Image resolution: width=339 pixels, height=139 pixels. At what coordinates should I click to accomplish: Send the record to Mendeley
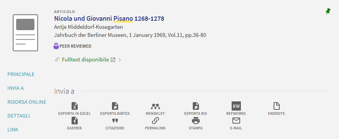click(155, 106)
